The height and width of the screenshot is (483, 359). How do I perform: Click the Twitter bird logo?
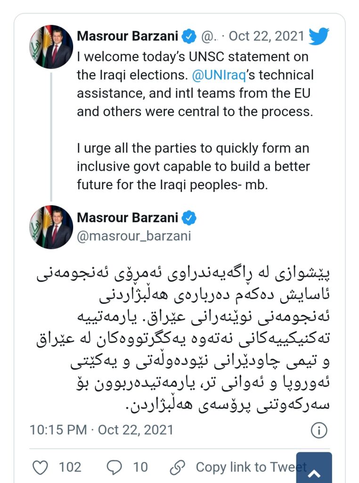(x=318, y=36)
